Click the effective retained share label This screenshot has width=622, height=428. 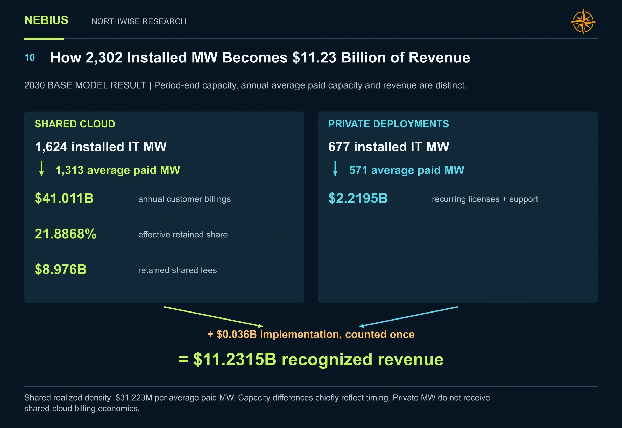183,235
